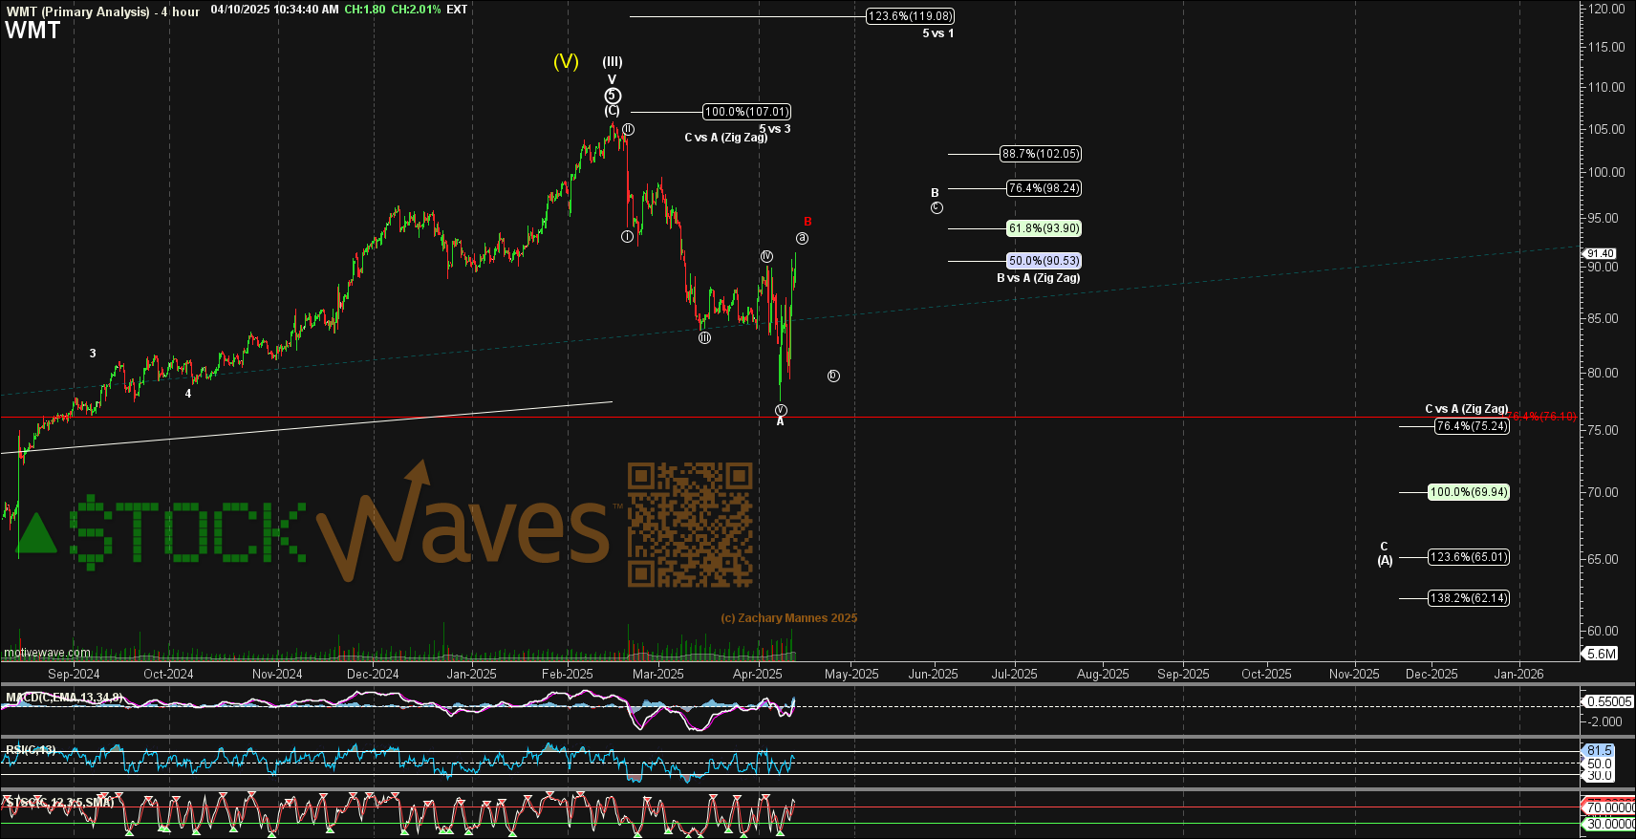Viewport: 1636px width, 839px height.
Task: Select the circled iii marker near 83
Action: 704,337
